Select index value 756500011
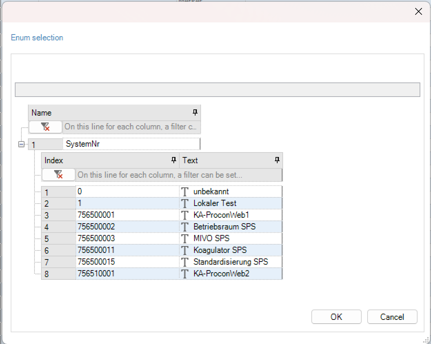This screenshot has height=344, width=431. click(x=127, y=250)
